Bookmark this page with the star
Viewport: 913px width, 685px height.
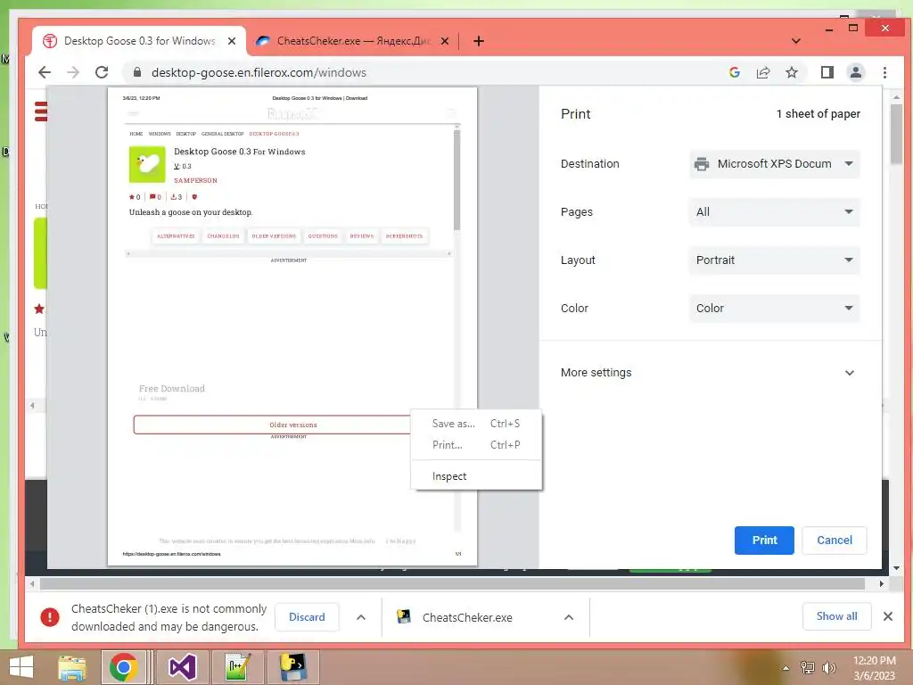point(792,72)
